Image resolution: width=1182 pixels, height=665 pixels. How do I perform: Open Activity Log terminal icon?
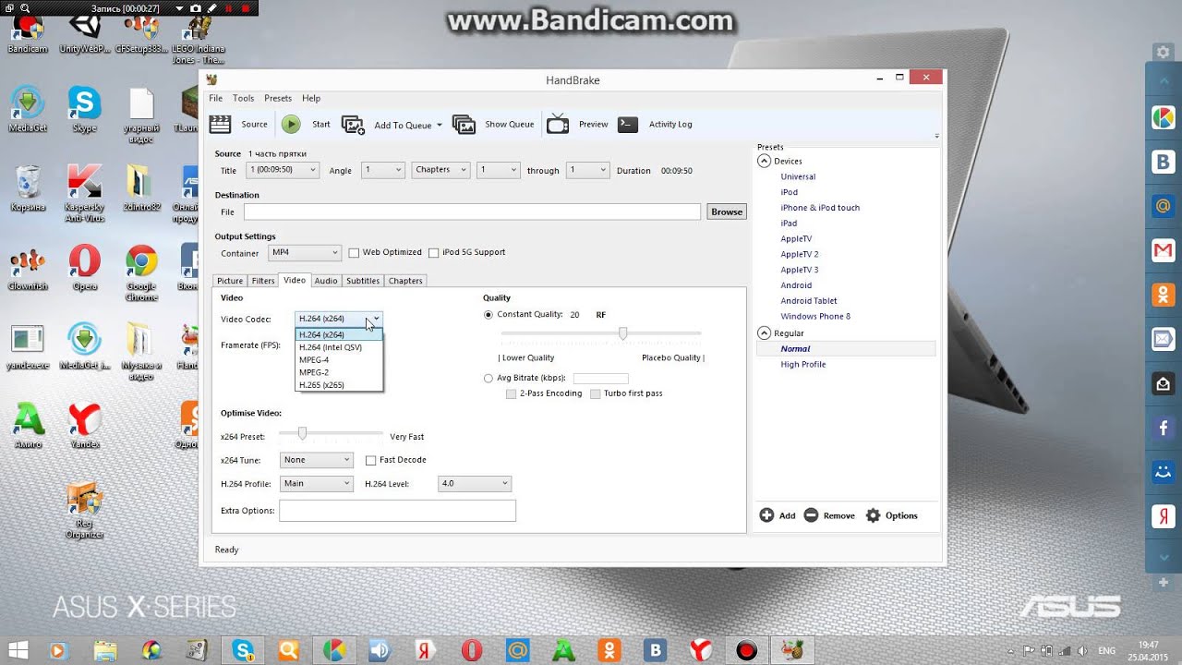628,124
